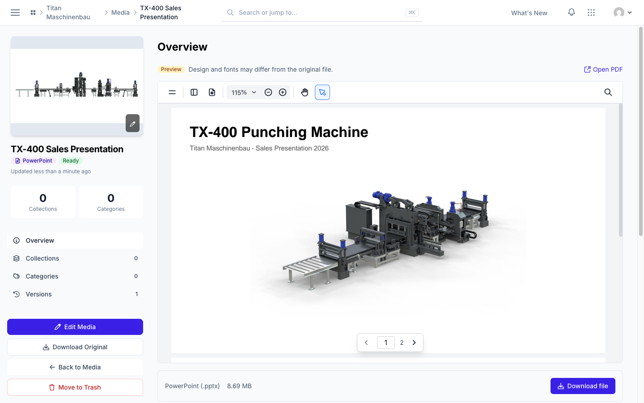Zoom out with the minus icon
Screen dimensions: 644x403
point(268,92)
